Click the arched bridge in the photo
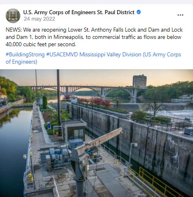Screen dimensions: 193x197 pos(86,92)
